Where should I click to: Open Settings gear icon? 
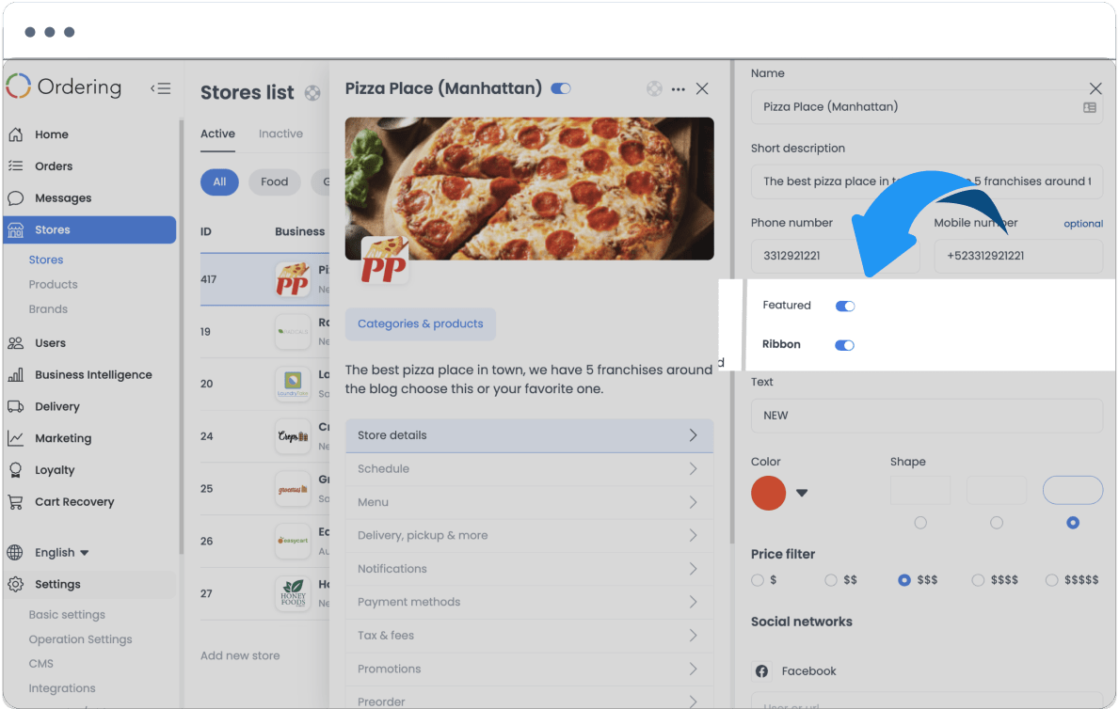[x=16, y=584]
